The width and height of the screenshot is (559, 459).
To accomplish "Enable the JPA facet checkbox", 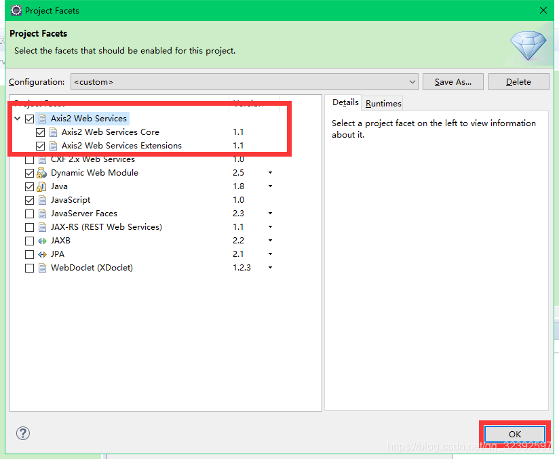I will (x=30, y=254).
